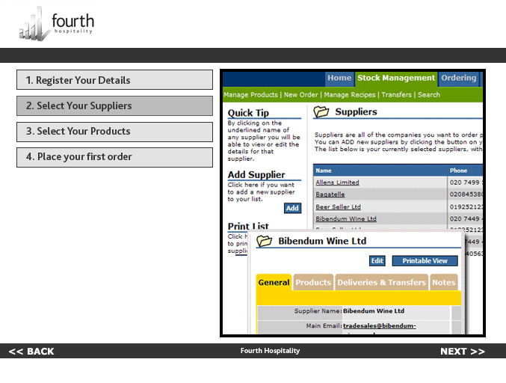The width and height of the screenshot is (506, 383).
Task: Select the General tab
Action: (x=274, y=283)
